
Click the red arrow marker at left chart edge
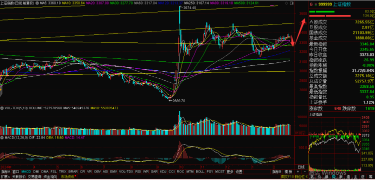pos(0,90)
